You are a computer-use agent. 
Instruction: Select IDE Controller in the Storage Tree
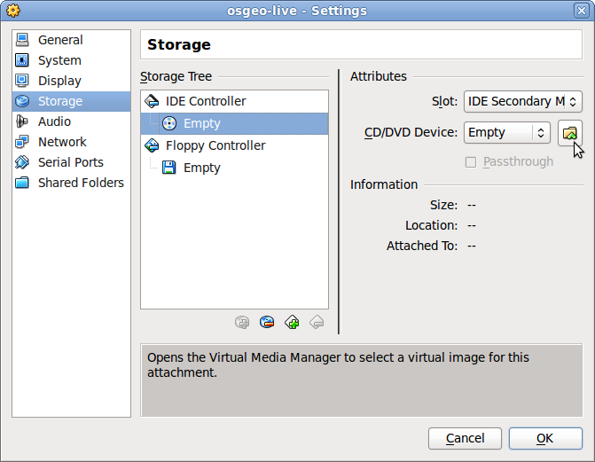(206, 101)
